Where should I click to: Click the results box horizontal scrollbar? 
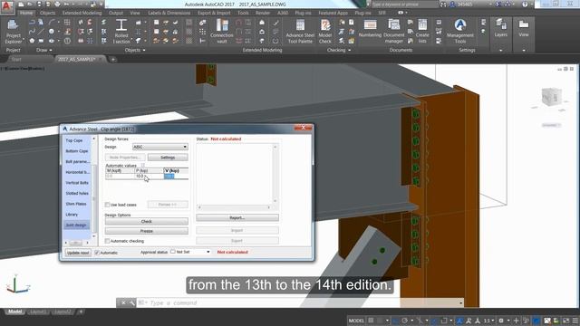pyautogui.click(x=234, y=207)
